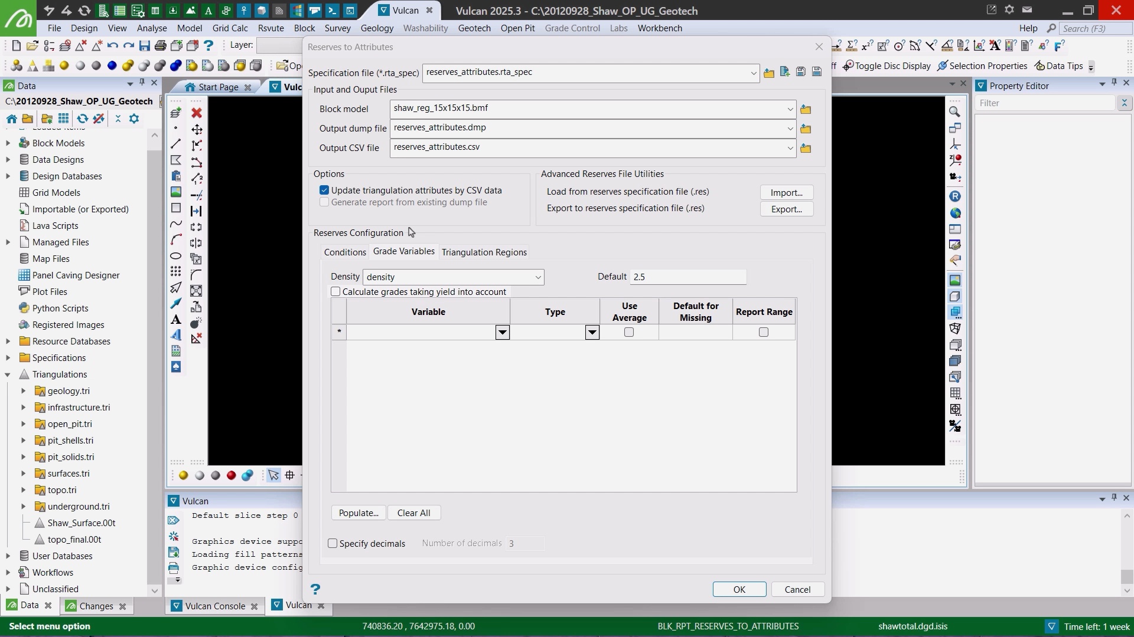Click the magnifier zoom icon in right toolbar
The image size is (1134, 637).
coord(954,111)
